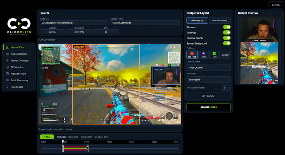Image resolution: width=285 pixels, height=155 pixels.
Task: Click the Channel Name input field
Action: pos(208,67)
